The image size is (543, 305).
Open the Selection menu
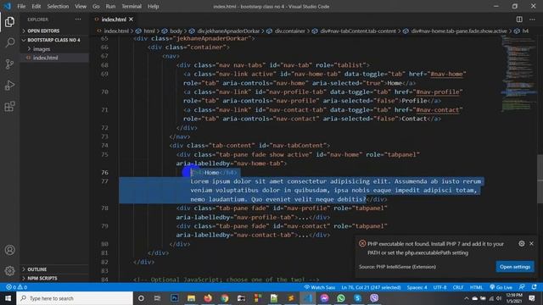click(x=58, y=6)
